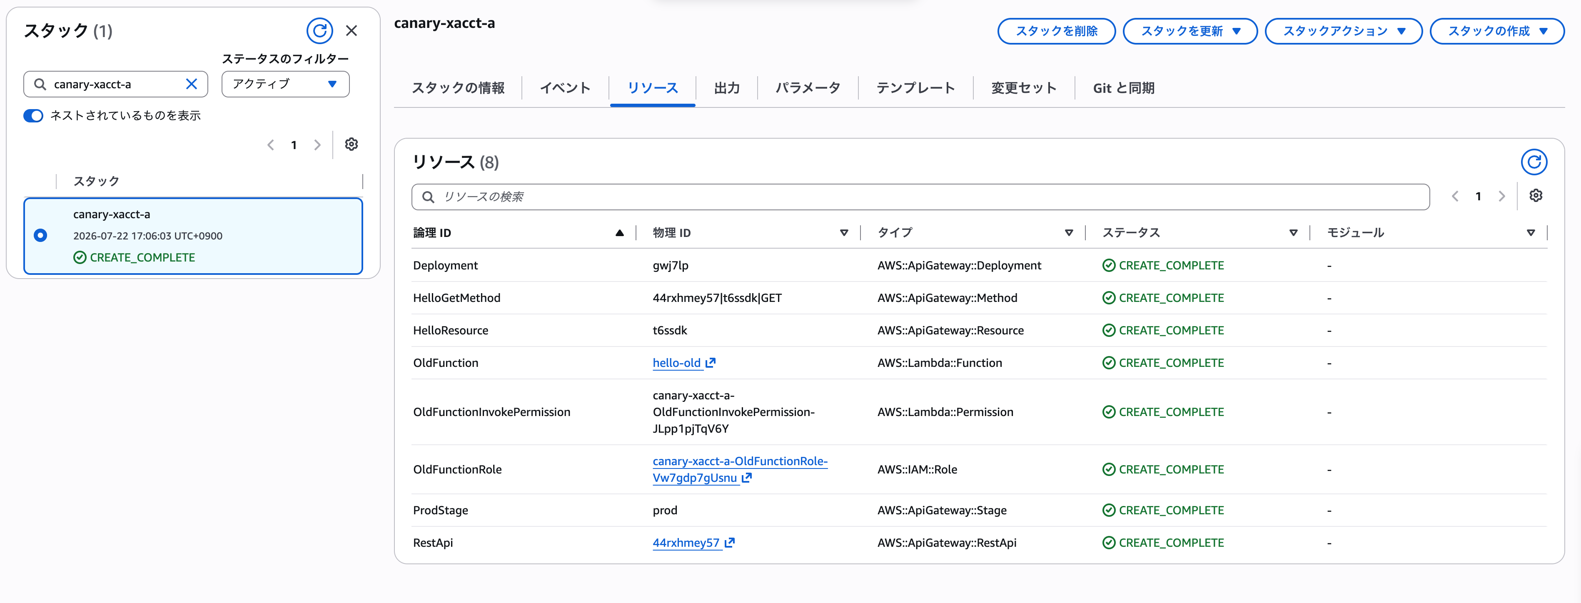Click OldFunctionInvokePermission logical ID cell
Viewport: 1581px width, 603px height.
491,411
